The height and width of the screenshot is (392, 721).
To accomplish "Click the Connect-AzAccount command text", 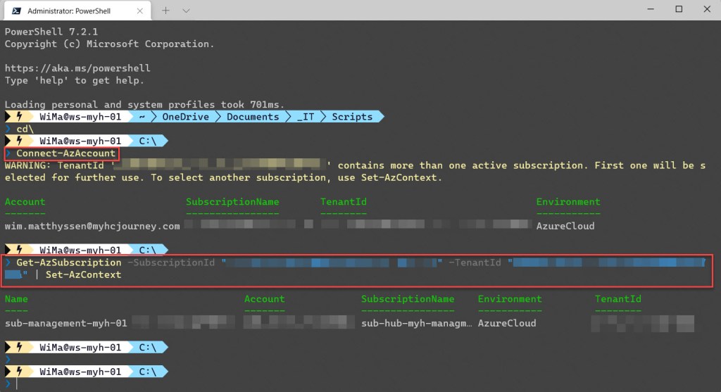I will pos(65,153).
